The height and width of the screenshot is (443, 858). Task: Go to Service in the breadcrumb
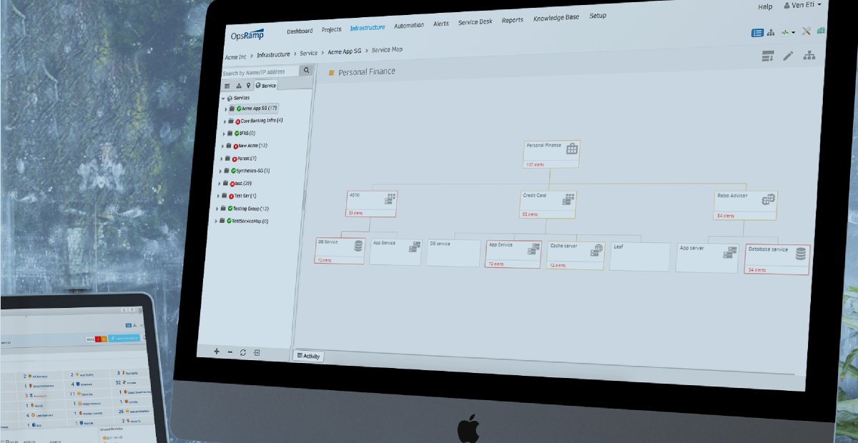tap(309, 53)
